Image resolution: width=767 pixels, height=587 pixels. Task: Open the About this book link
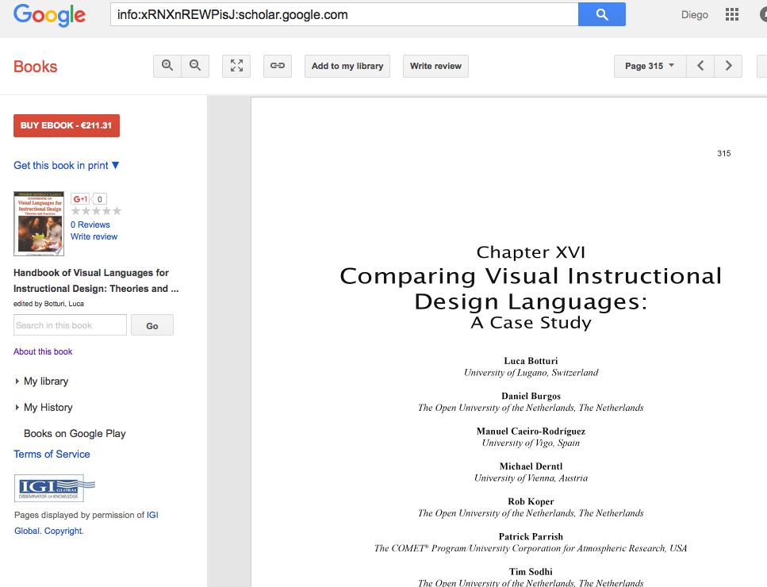(43, 351)
